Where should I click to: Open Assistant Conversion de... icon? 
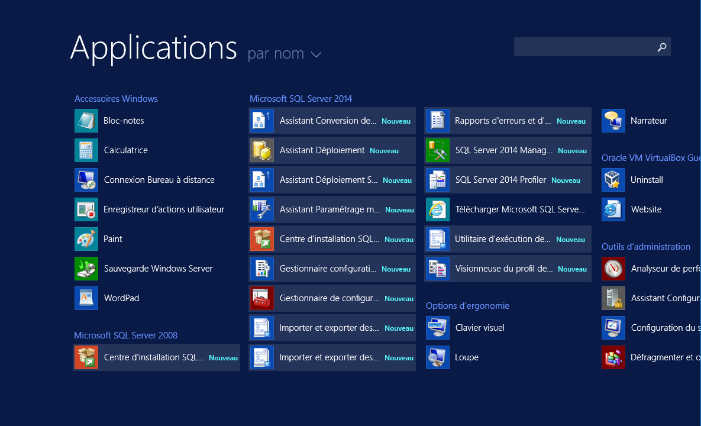pyautogui.click(x=262, y=121)
